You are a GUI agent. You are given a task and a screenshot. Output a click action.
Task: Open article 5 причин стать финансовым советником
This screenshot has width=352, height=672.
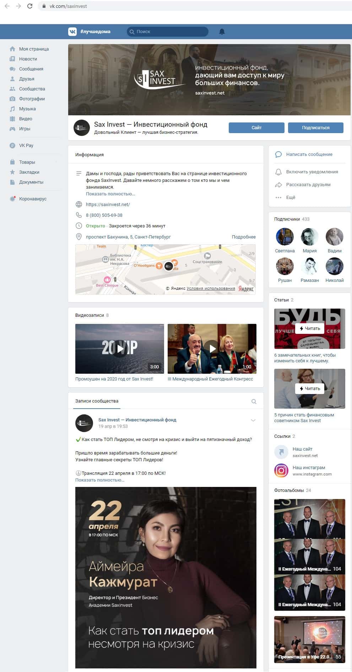304,418
